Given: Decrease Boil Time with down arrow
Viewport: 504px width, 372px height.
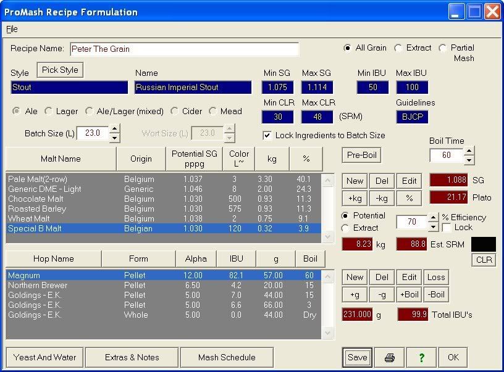Looking at the screenshot, I should pyautogui.click(x=469, y=160).
